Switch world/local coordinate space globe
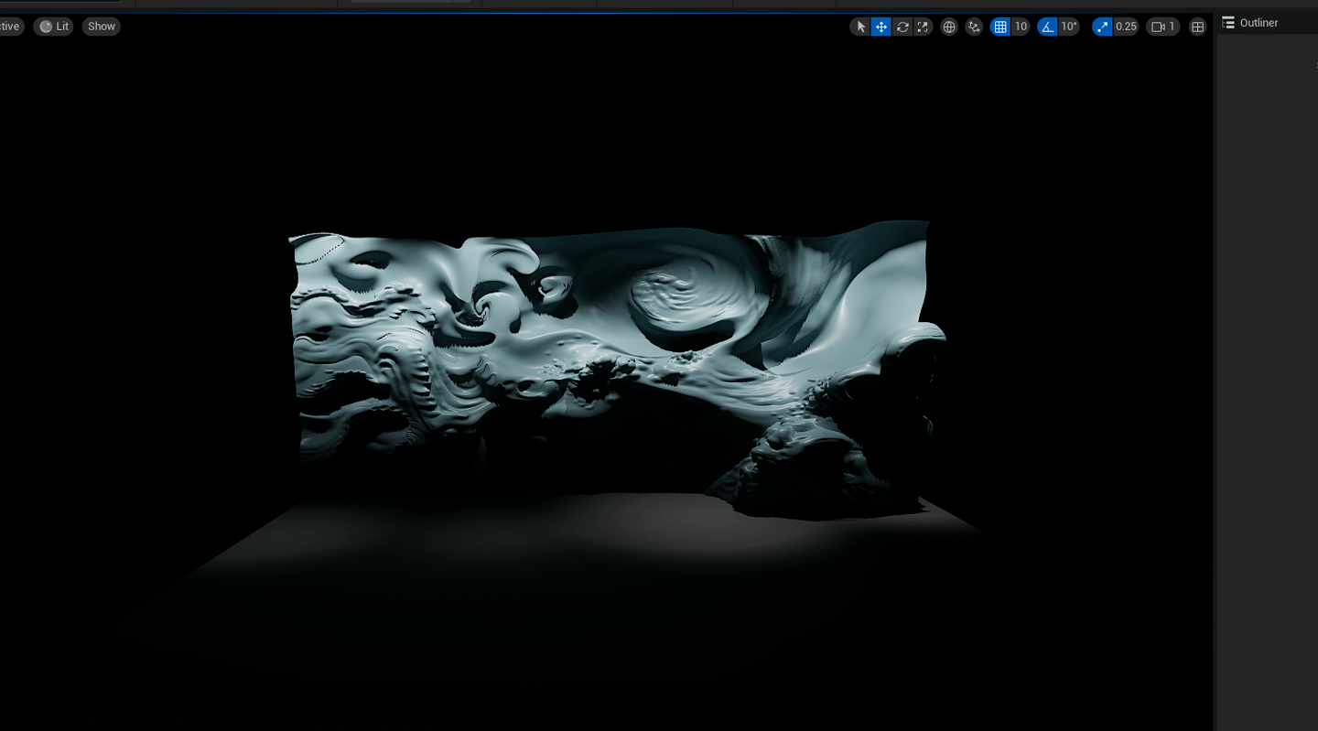 point(949,27)
